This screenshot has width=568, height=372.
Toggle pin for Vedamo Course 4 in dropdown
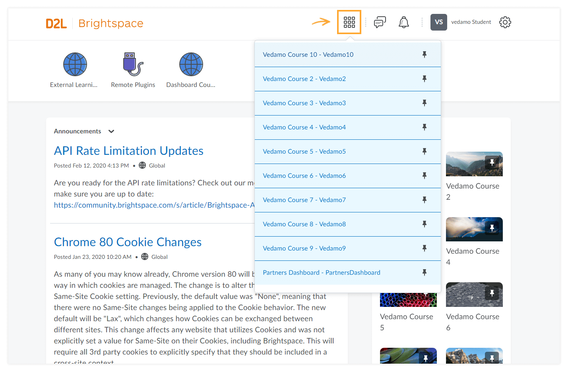(x=425, y=127)
